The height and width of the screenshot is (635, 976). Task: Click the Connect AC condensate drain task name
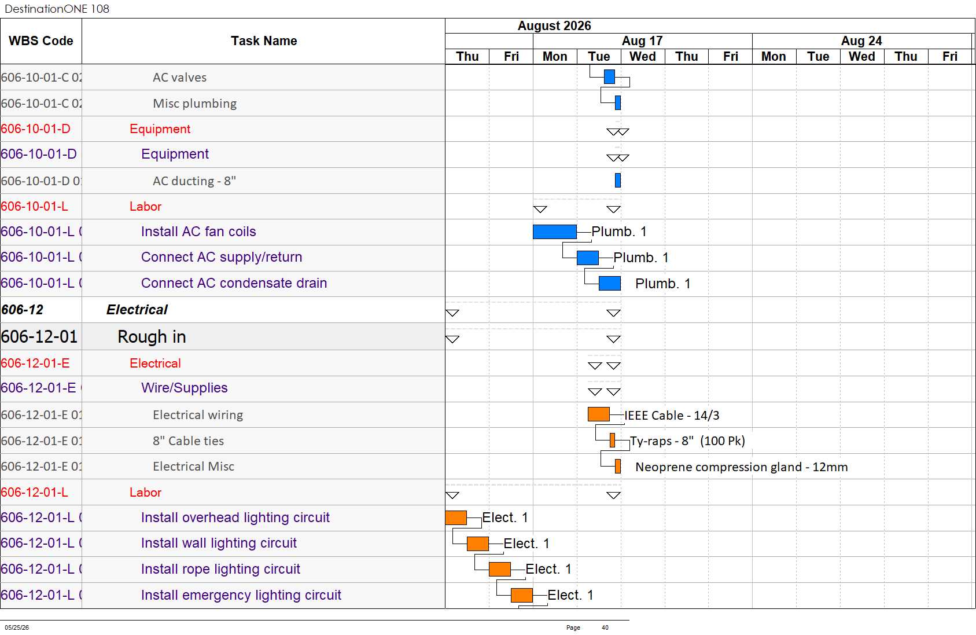234,283
